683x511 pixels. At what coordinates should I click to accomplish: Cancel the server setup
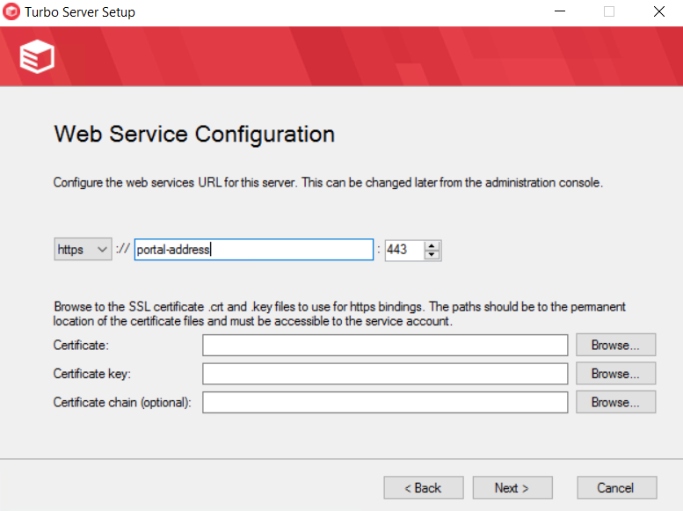[x=616, y=487]
